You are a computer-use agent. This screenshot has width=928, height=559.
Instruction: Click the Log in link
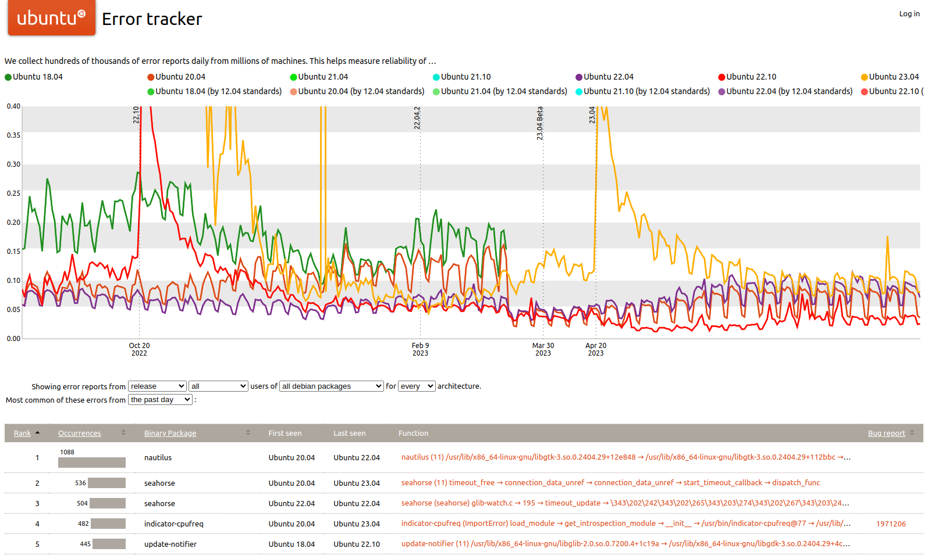pyautogui.click(x=909, y=14)
